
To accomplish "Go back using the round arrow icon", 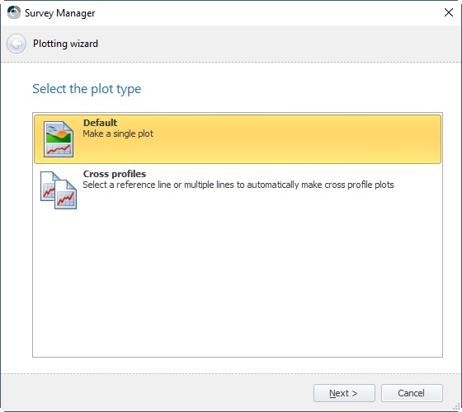I will point(16,44).
